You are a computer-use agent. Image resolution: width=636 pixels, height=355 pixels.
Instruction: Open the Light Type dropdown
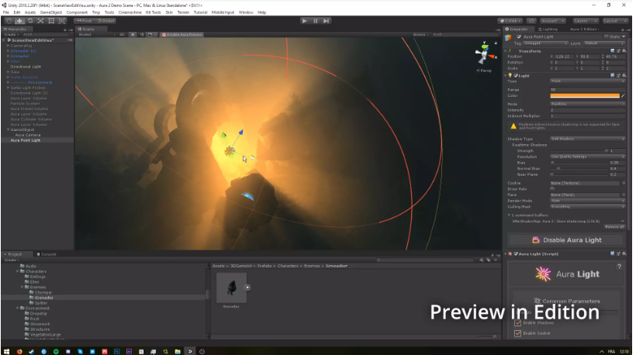coord(588,81)
